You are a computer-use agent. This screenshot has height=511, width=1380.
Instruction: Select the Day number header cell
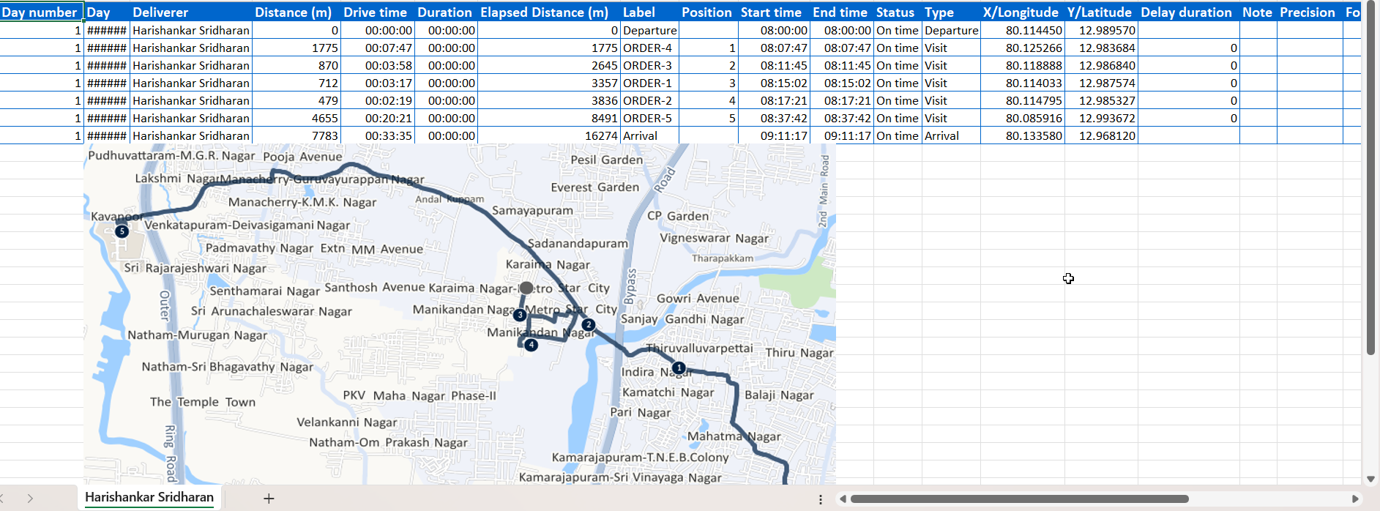[41, 12]
